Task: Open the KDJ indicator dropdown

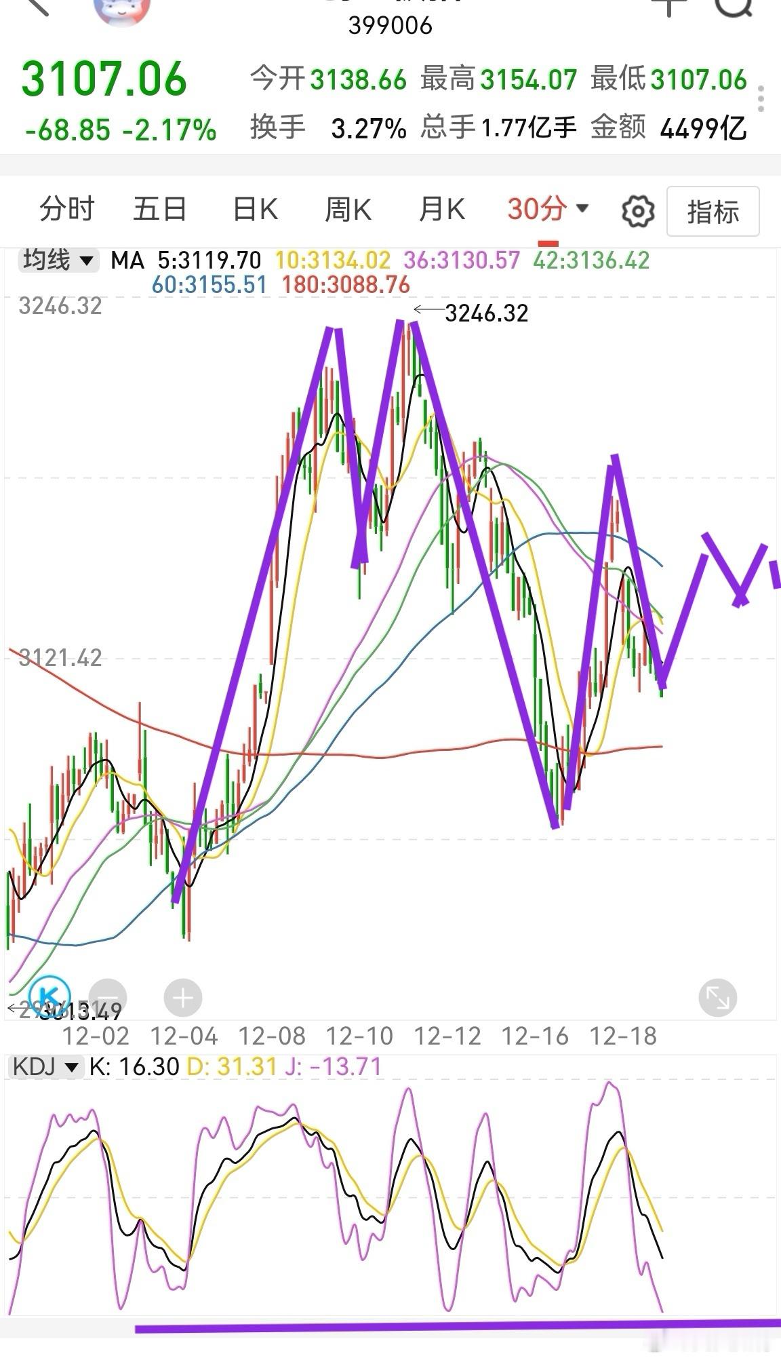Action: [x=45, y=1067]
